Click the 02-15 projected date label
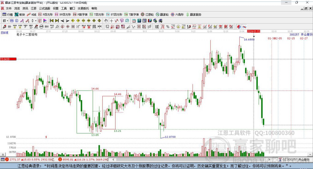The width and height of the screenshot is (313, 169). (x=291, y=38)
